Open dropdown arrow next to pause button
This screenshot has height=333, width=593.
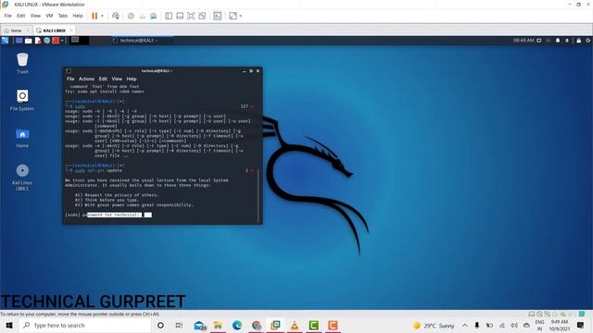tap(102, 16)
